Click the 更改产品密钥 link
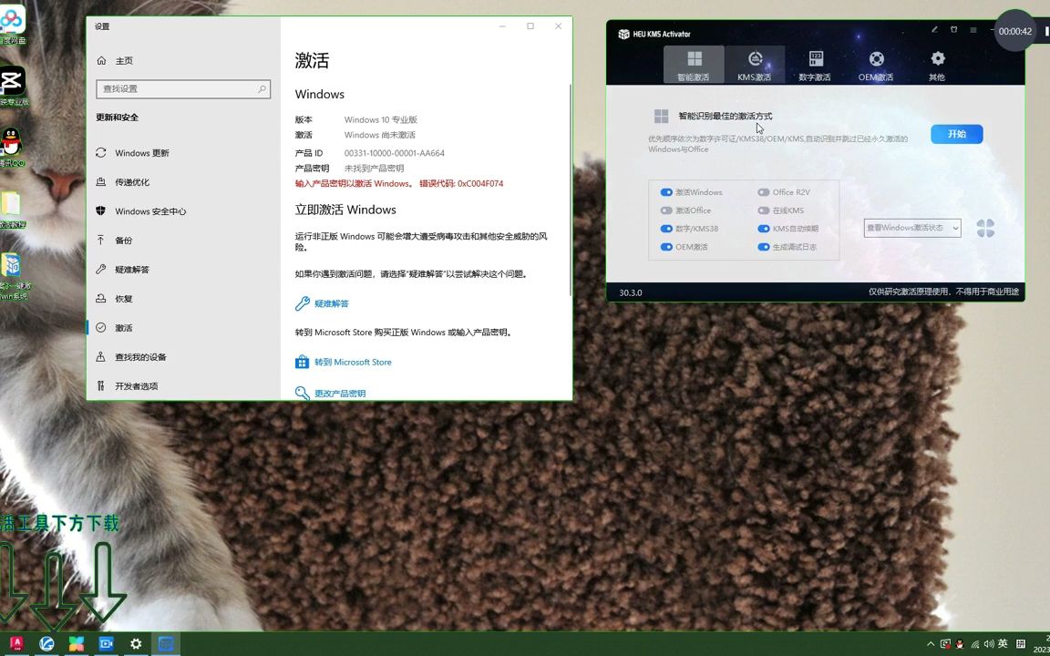Image resolution: width=1050 pixels, height=656 pixels. tap(340, 393)
